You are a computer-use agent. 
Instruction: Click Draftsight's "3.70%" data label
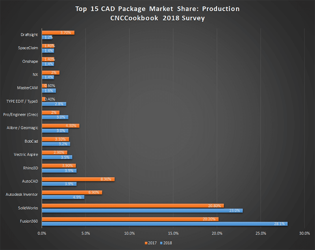click(66, 33)
